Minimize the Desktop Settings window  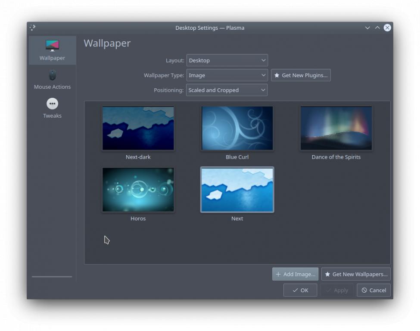367,28
